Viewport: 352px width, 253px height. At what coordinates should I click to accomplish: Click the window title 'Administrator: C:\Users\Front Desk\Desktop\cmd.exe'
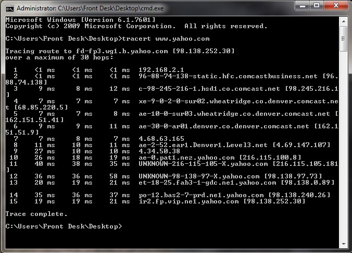[90, 8]
